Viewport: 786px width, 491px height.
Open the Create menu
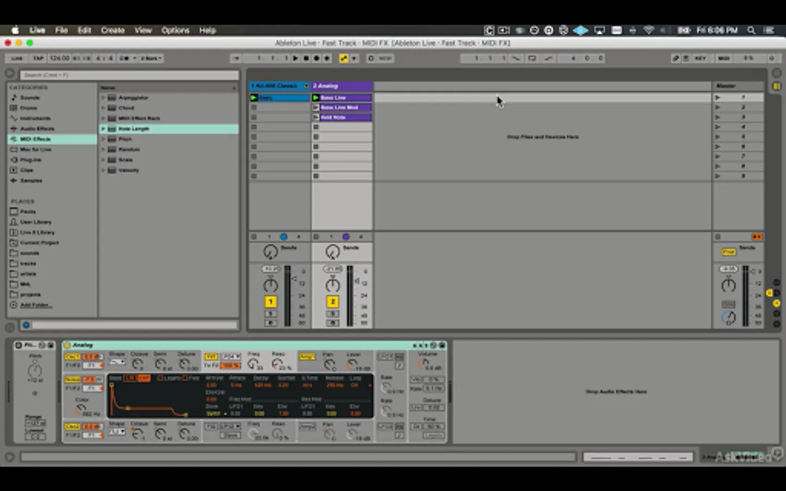[112, 31]
